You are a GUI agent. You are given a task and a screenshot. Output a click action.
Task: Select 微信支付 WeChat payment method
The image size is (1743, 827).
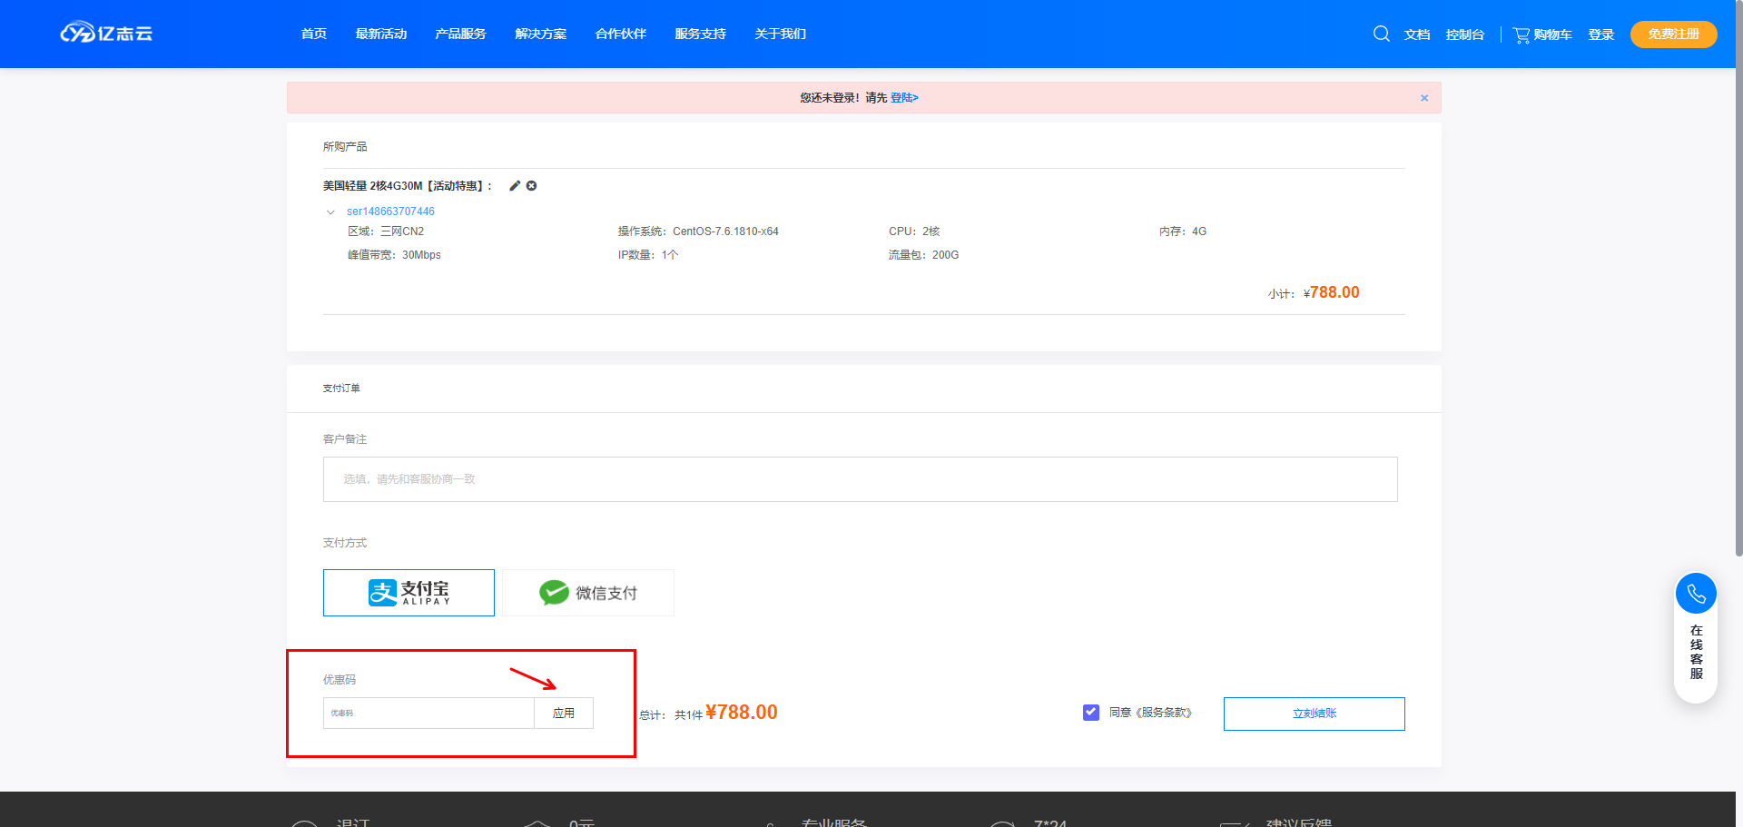click(x=588, y=593)
